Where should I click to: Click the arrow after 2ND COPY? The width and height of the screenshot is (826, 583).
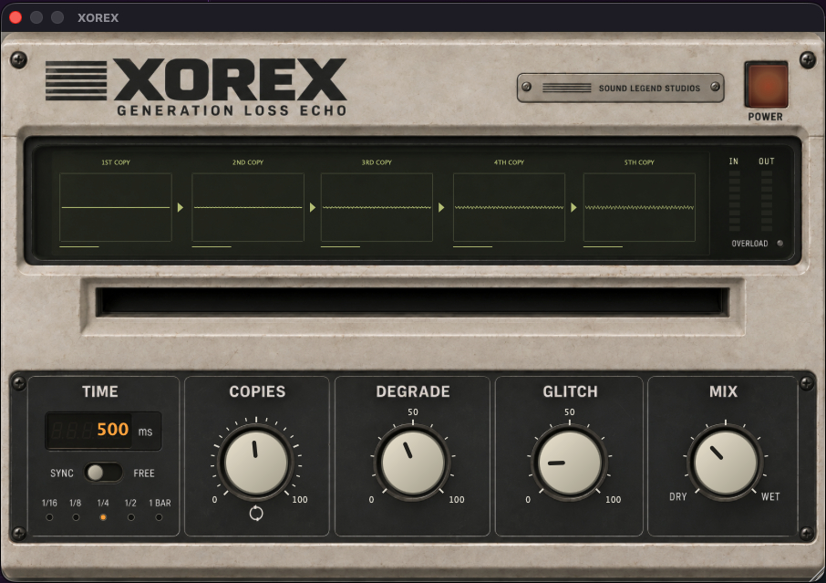[313, 208]
